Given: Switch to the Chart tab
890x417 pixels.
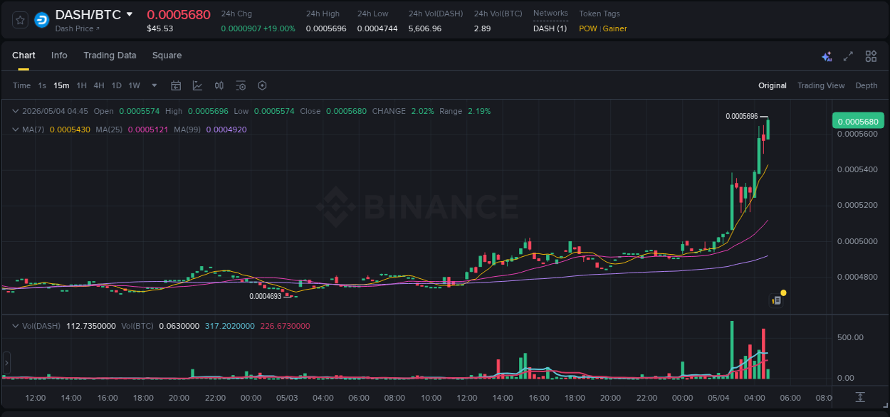Looking at the screenshot, I should pos(23,56).
